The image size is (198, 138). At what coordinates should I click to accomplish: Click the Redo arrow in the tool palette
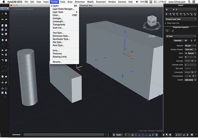tap(6, 19)
